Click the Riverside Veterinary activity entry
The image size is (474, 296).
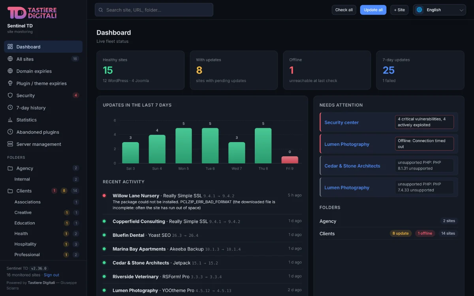coord(202,277)
